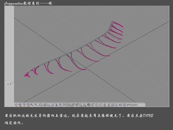Click the first padlock icon in the toolbar
The height and width of the screenshot is (130, 173).
[x=105, y=105]
